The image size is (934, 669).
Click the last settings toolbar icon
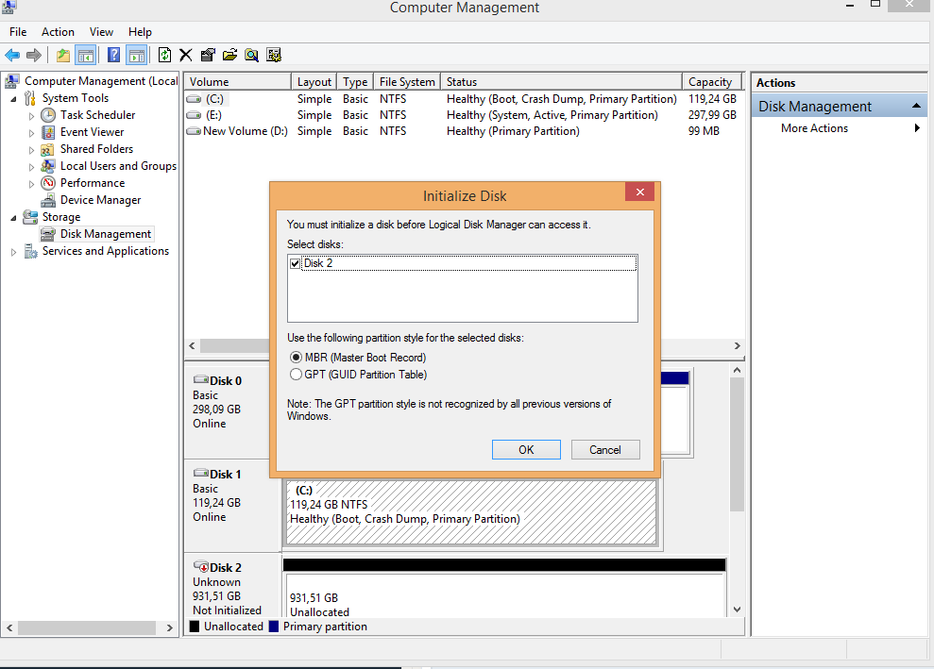coord(274,56)
